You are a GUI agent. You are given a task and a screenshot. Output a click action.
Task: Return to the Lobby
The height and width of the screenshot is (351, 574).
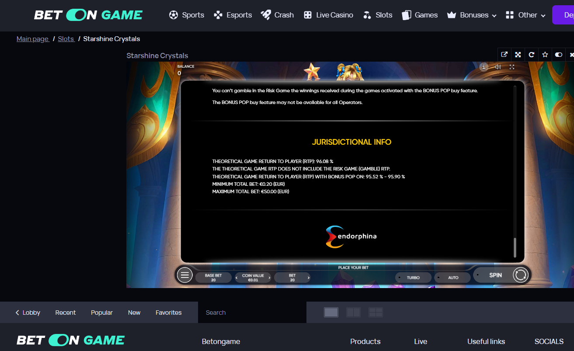coord(28,313)
